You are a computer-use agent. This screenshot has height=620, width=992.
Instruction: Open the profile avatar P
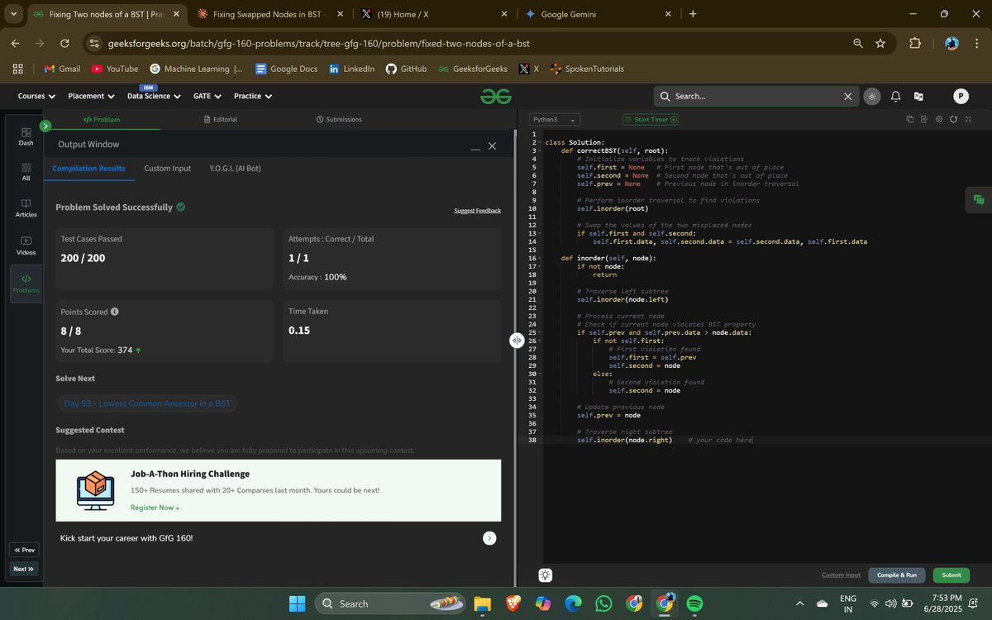pyautogui.click(x=961, y=97)
